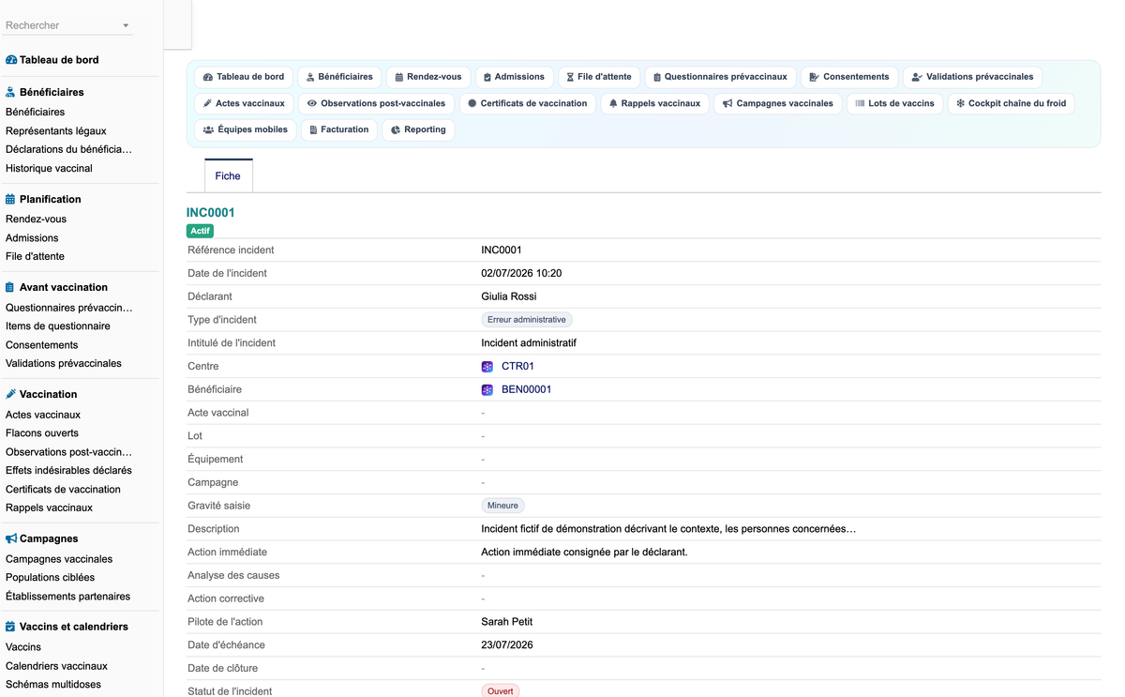1125x697 pixels.
Task: Open Validations prévaccinales toolbar button
Action: click(x=972, y=77)
